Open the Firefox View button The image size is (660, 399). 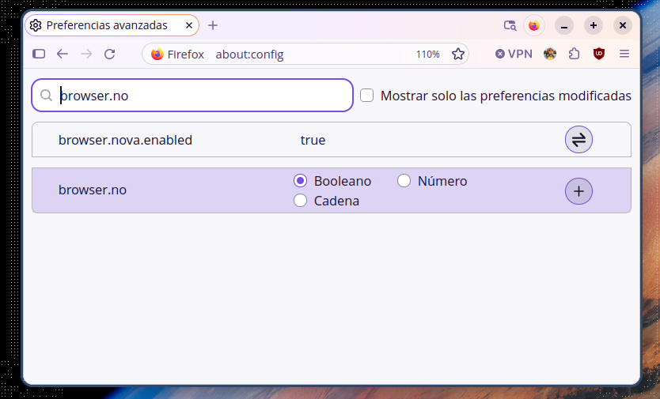point(534,25)
